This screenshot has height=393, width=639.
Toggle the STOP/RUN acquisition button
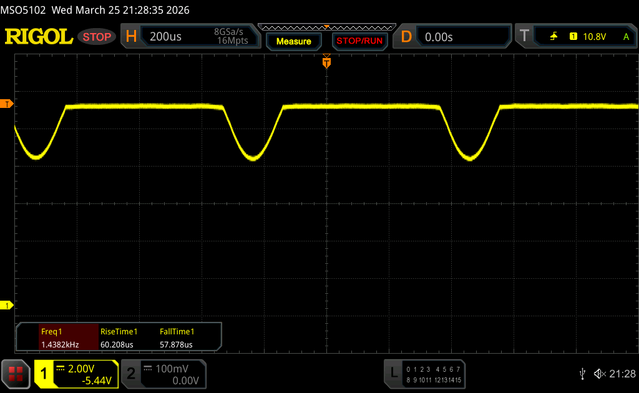[359, 41]
